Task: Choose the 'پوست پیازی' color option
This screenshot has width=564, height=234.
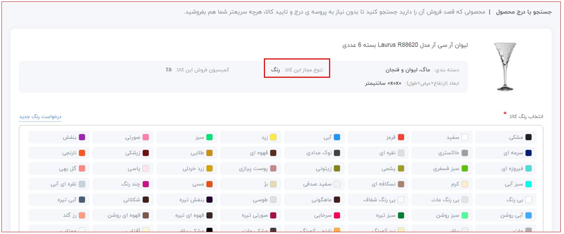Action: point(250,168)
